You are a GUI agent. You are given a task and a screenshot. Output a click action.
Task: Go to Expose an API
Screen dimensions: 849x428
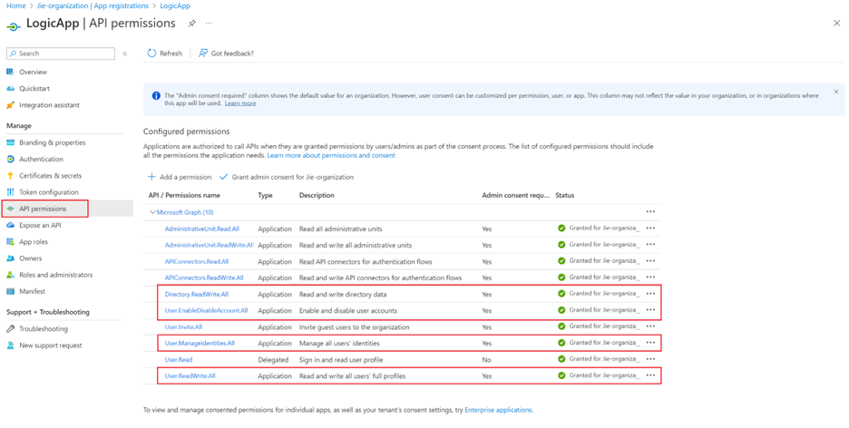(40, 225)
